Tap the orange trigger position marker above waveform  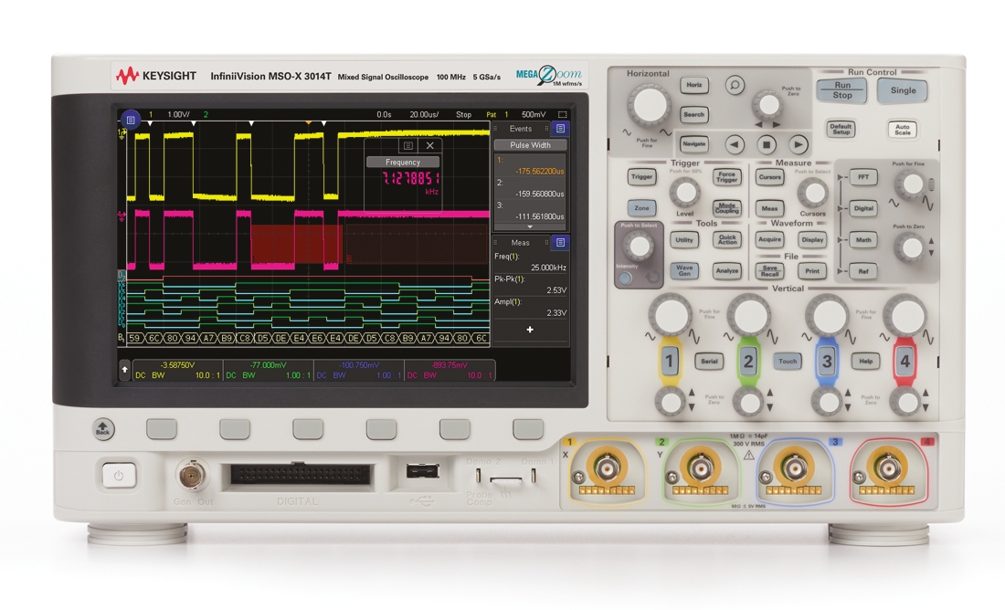click(308, 121)
